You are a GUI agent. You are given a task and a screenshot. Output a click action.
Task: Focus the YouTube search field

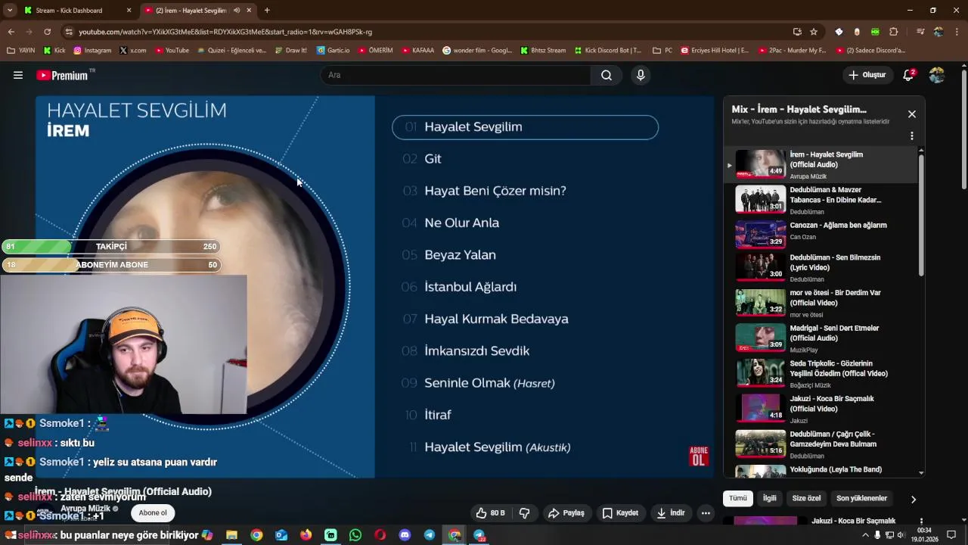(x=457, y=75)
